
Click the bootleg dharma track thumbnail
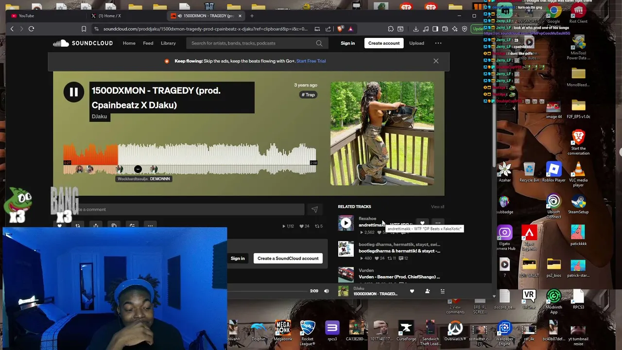click(x=346, y=249)
